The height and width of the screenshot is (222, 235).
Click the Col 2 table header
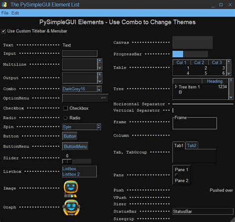tap(199, 62)
